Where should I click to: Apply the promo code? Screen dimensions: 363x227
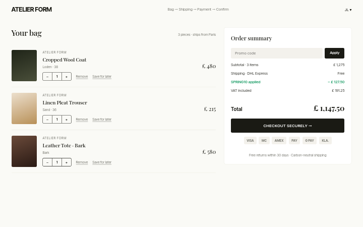point(334,53)
